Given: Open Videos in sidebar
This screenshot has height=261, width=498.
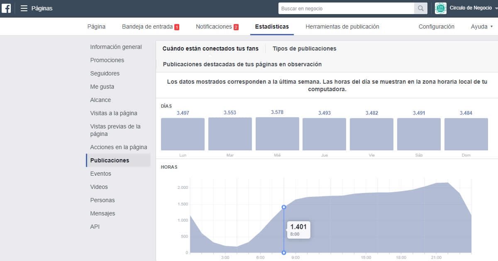Looking at the screenshot, I should click(99, 187).
